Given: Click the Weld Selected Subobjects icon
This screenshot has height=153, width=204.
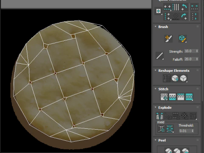Looking at the screenshot, I should click(x=170, y=129).
